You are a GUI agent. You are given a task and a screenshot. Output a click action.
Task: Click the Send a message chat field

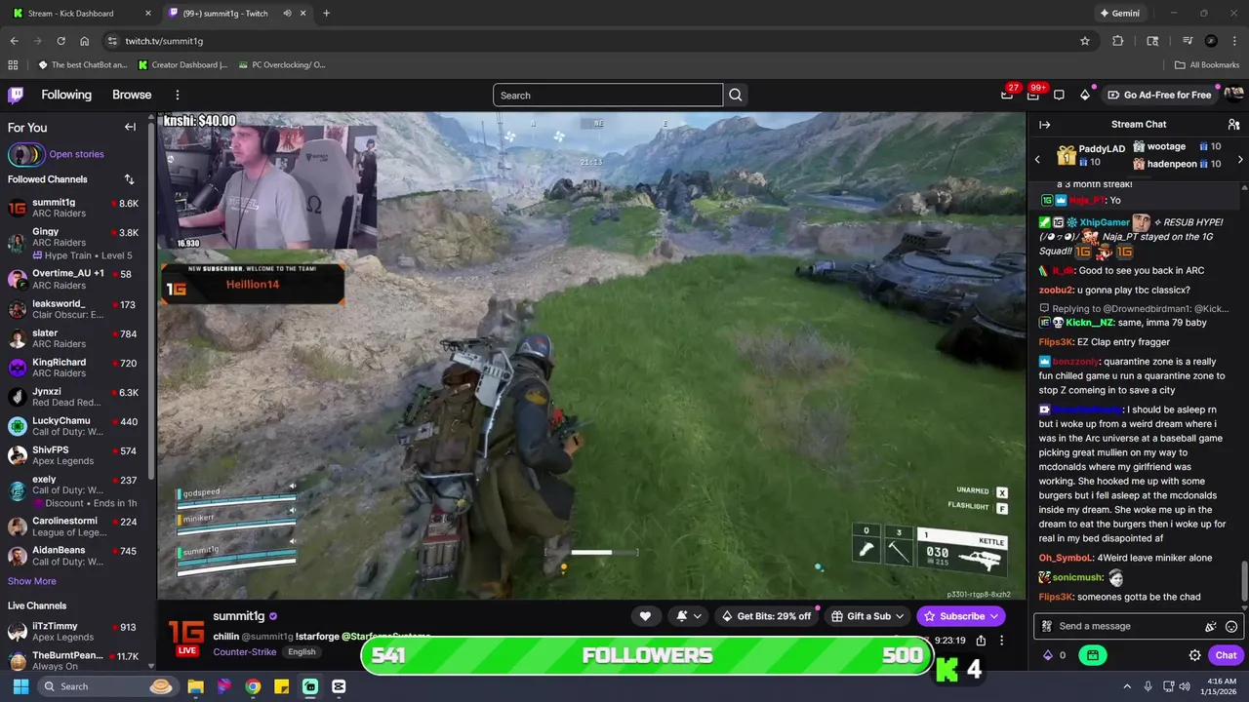[1137, 626]
